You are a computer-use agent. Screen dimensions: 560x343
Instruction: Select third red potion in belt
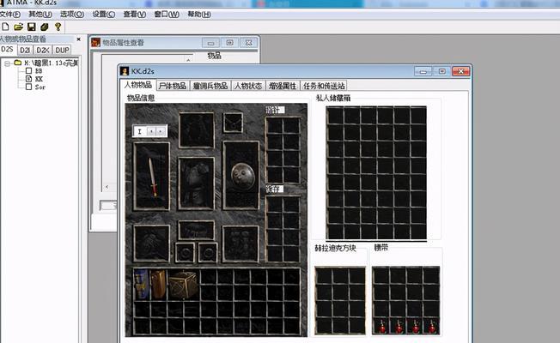point(416,326)
